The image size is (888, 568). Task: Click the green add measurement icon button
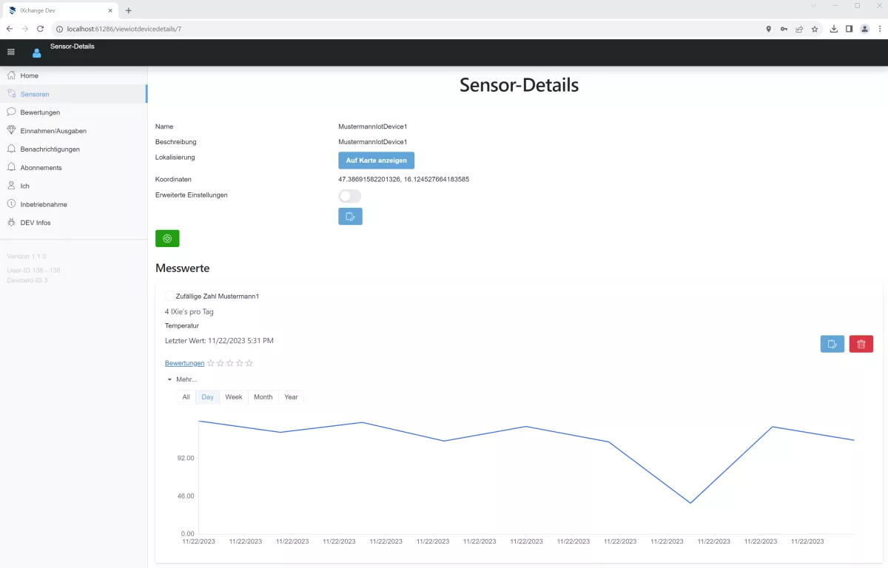(x=167, y=239)
